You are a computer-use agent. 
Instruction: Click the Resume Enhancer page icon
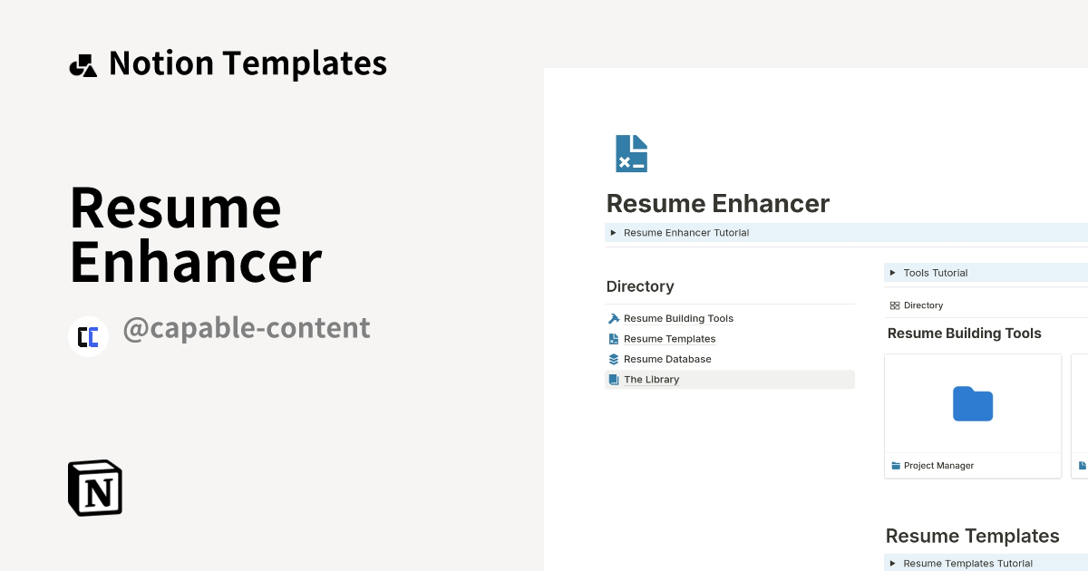[x=631, y=152]
